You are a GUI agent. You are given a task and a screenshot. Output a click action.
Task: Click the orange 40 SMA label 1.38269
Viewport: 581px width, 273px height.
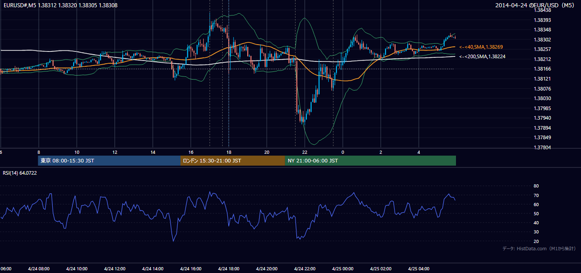click(x=481, y=47)
